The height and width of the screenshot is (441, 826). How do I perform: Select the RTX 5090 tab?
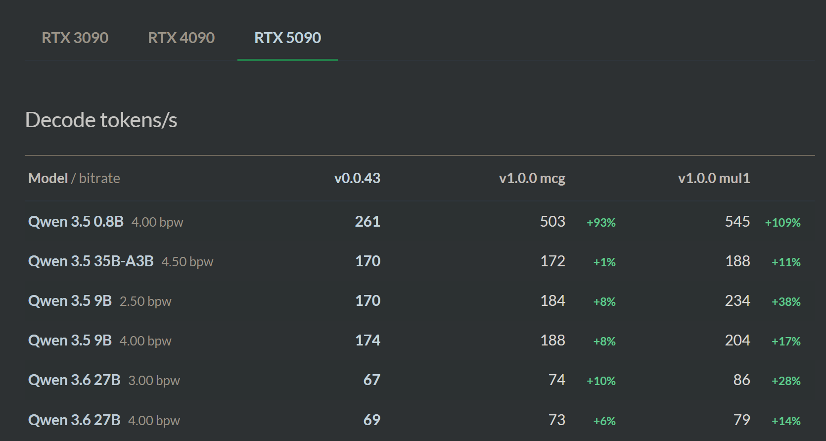288,38
